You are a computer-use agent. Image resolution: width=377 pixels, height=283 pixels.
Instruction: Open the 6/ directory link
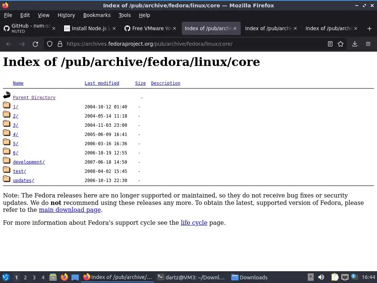[15, 153]
